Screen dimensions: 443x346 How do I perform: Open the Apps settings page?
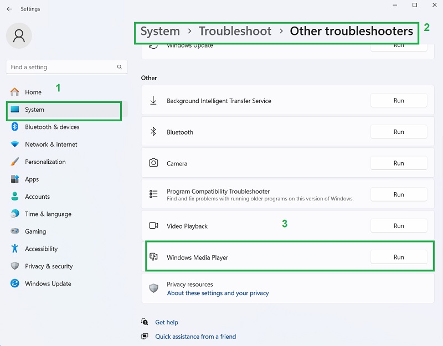(x=66, y=179)
